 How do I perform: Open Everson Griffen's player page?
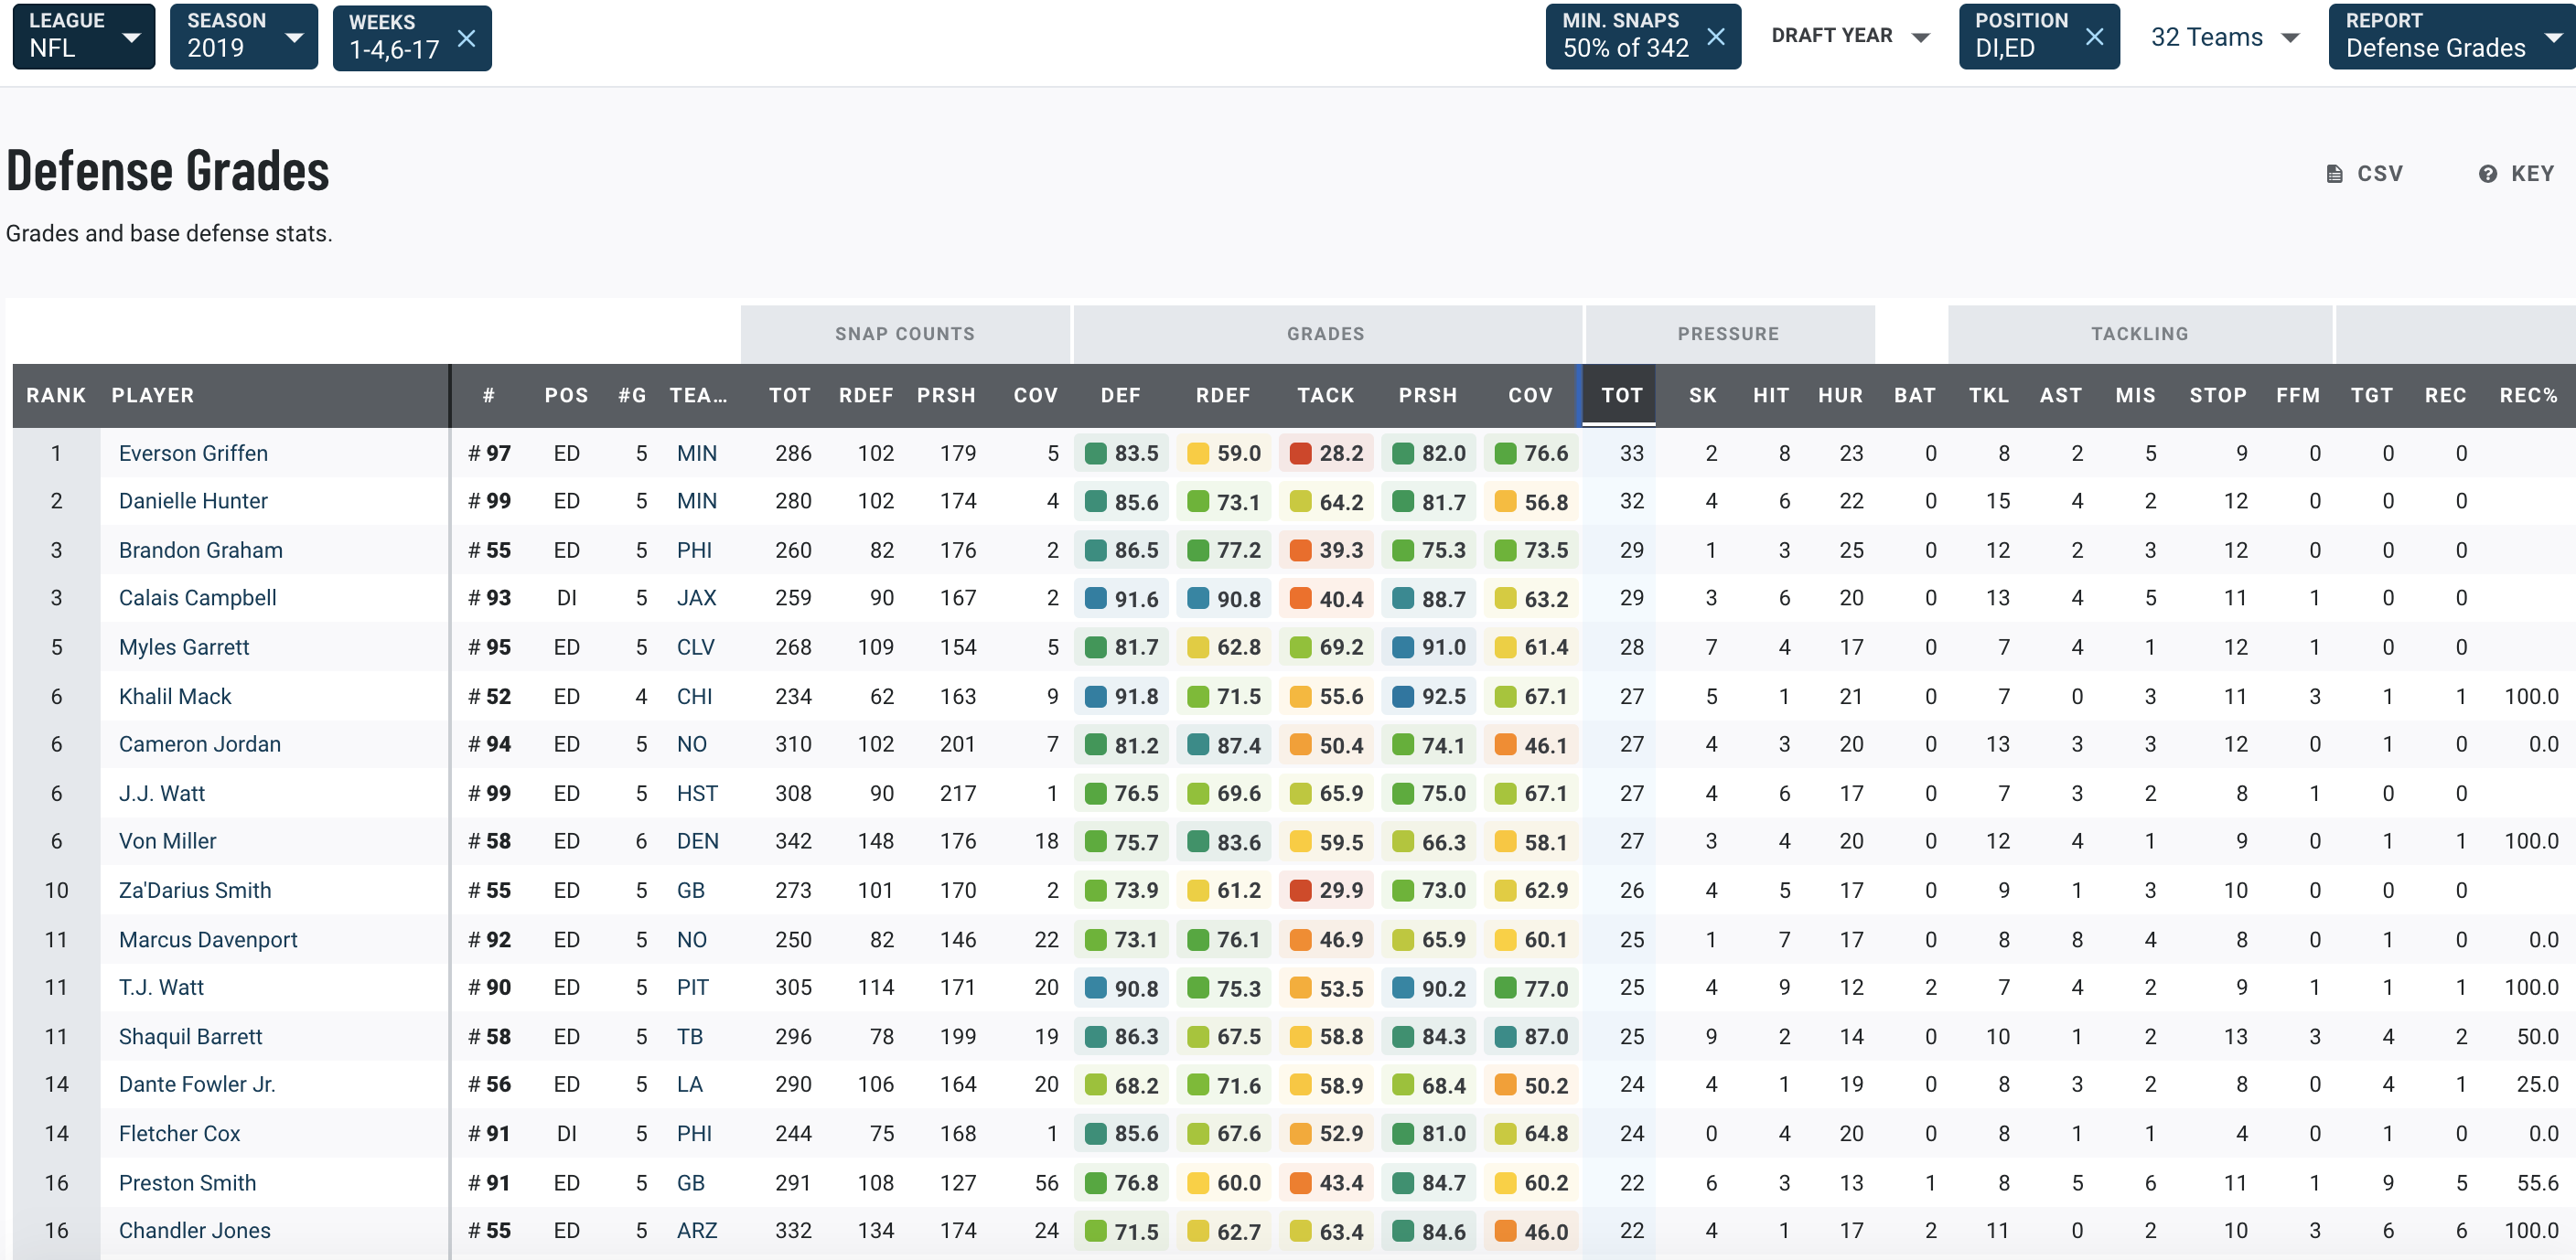click(193, 453)
